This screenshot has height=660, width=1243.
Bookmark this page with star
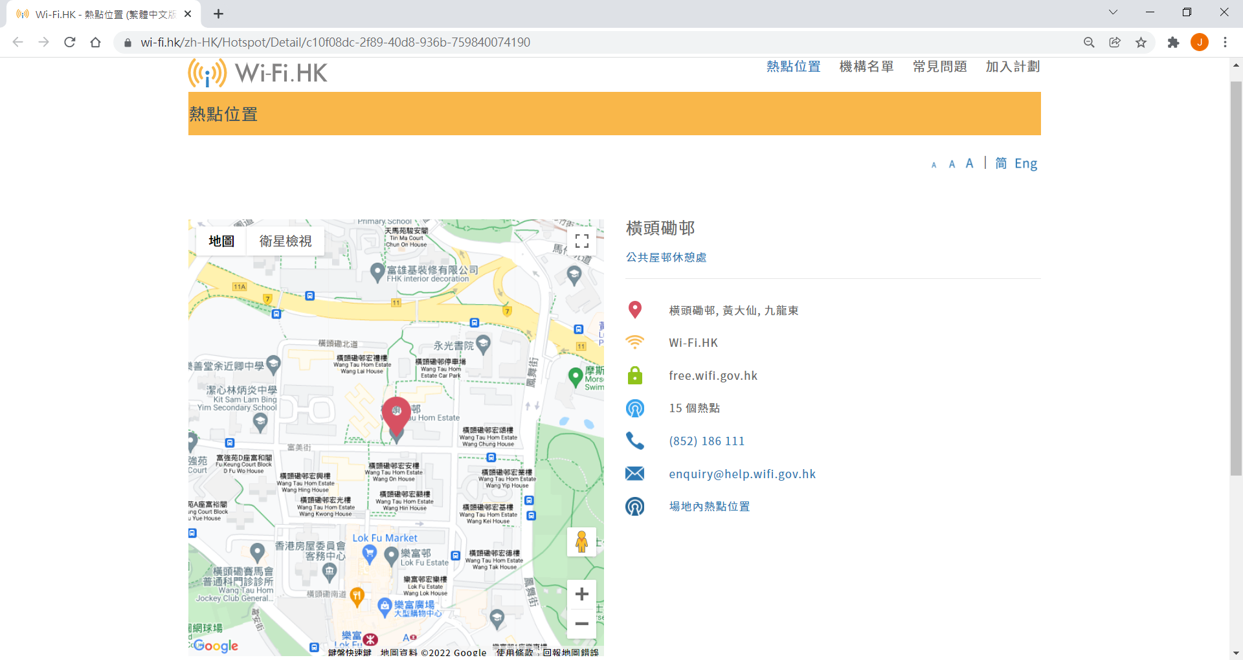click(x=1141, y=42)
